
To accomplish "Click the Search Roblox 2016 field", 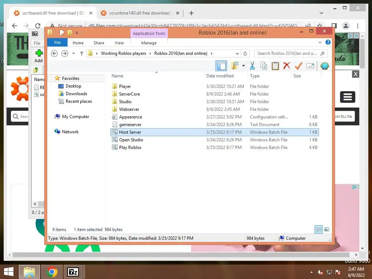I will pyautogui.click(x=291, y=53).
